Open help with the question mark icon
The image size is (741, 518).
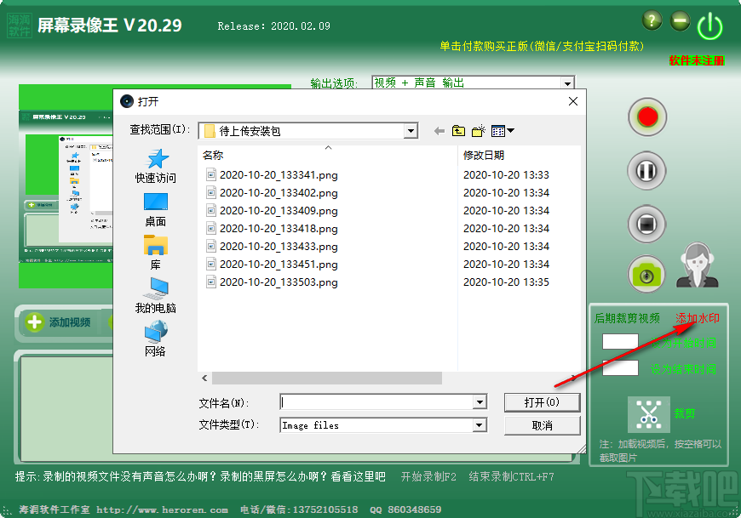[652, 20]
